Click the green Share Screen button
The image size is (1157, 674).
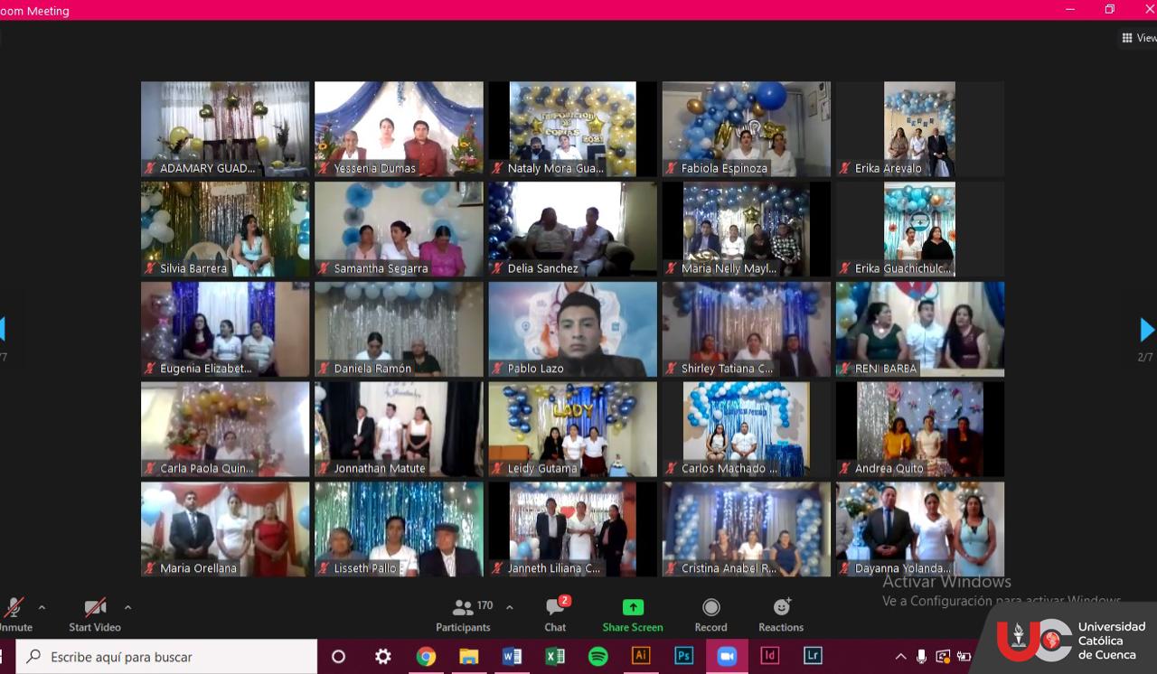point(633,614)
